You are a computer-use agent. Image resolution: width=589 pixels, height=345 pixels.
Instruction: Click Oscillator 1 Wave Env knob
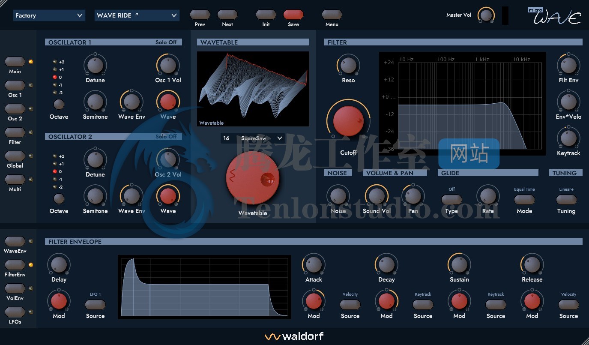[132, 102]
